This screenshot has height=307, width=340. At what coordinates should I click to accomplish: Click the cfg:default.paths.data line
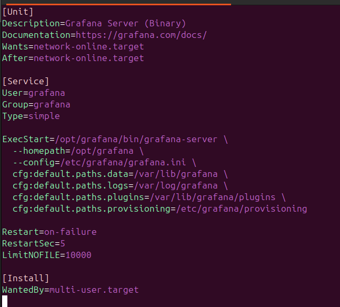120,174
